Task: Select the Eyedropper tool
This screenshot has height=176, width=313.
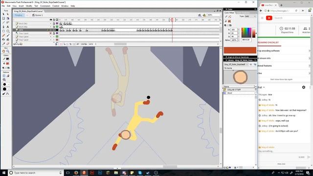Action: click(x=3, y=44)
